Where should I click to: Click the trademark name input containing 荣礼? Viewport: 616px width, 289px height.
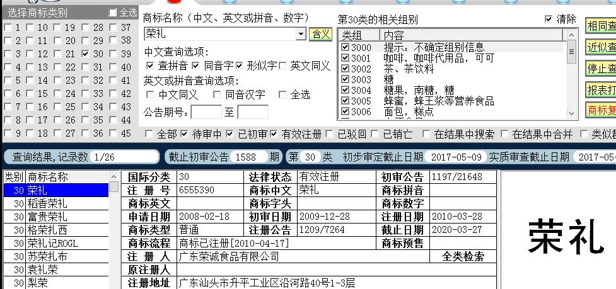[x=221, y=34]
